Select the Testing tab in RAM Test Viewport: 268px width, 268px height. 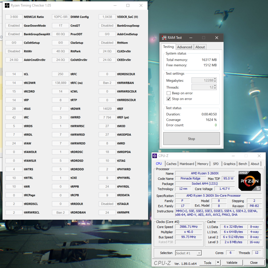[168, 47]
